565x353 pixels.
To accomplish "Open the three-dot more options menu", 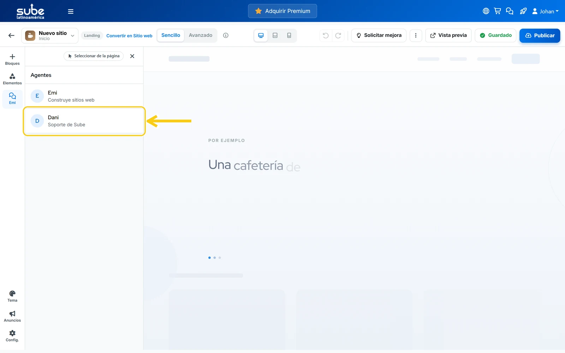I will tap(416, 35).
